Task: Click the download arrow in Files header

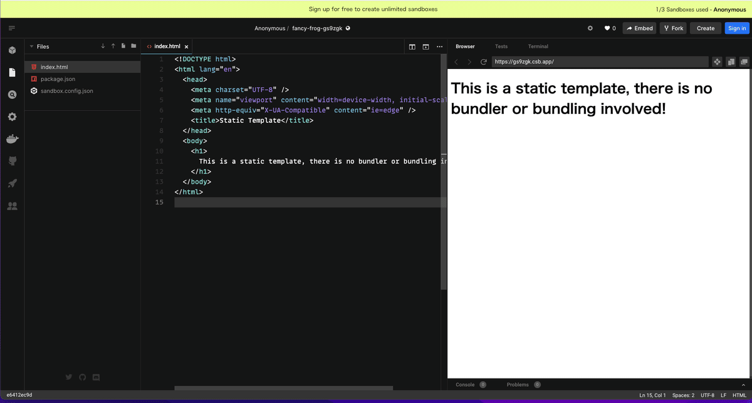Action: point(103,46)
